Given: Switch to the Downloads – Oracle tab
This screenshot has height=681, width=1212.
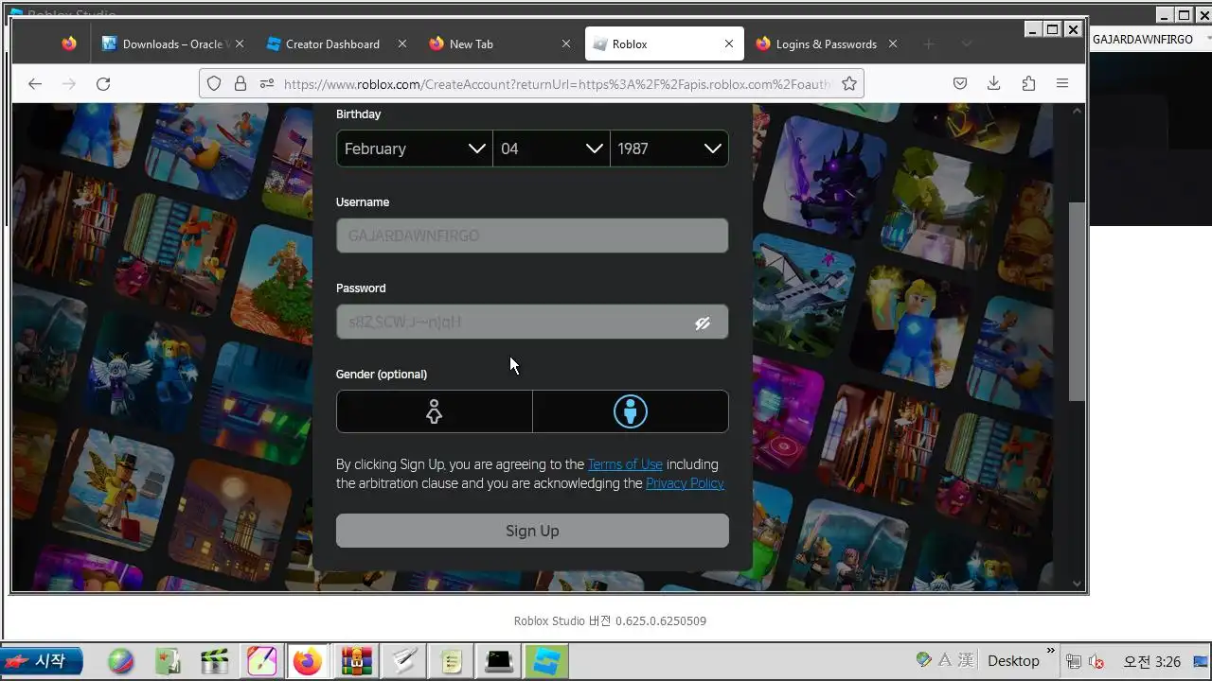Looking at the screenshot, I should click(173, 44).
